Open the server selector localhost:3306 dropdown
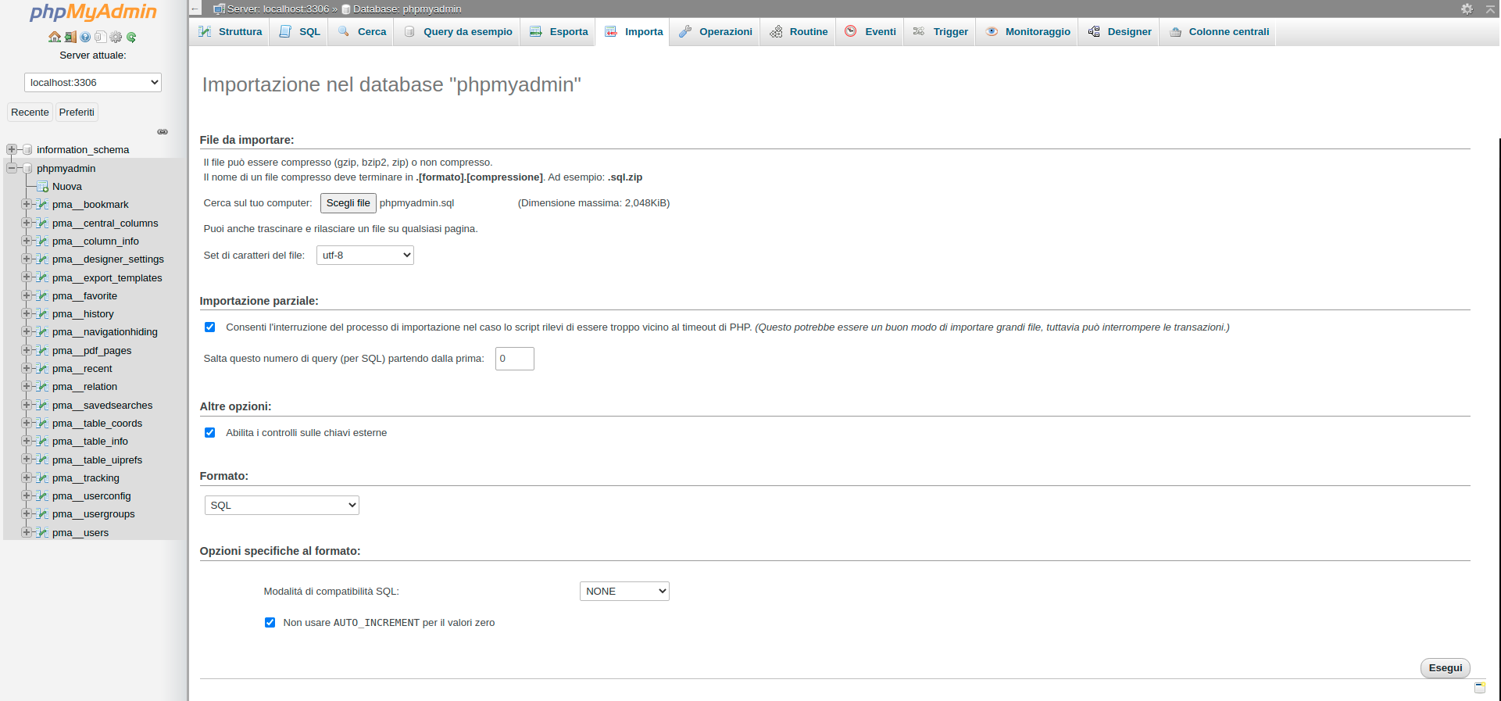1501x701 pixels. point(93,82)
